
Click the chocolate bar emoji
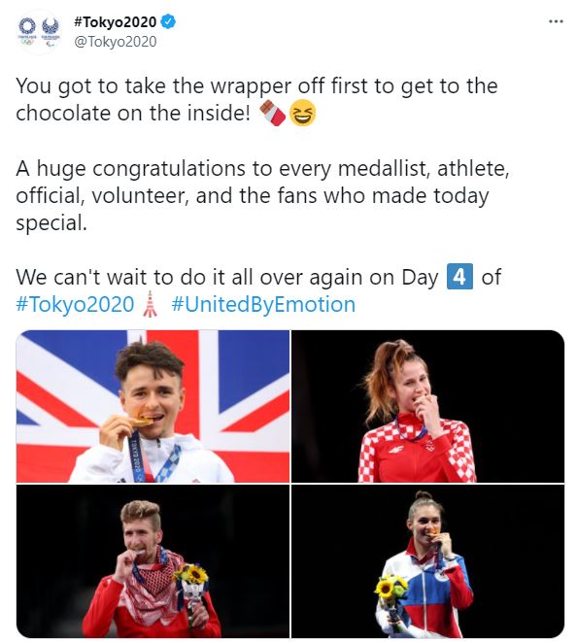pyautogui.click(x=272, y=113)
